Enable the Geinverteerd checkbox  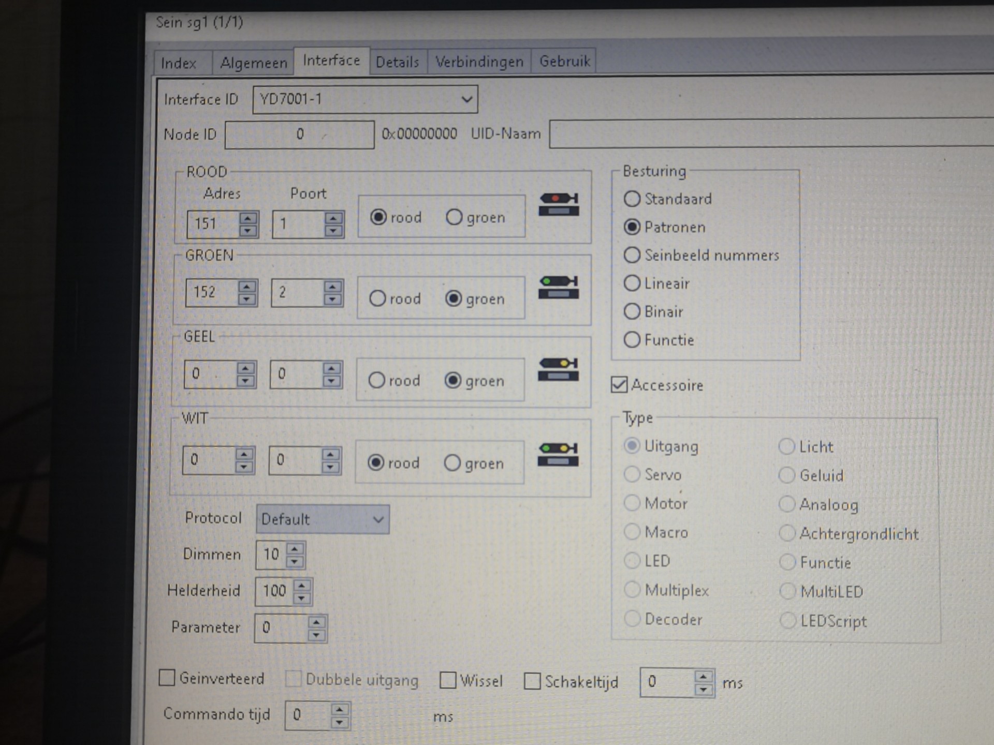click(167, 678)
